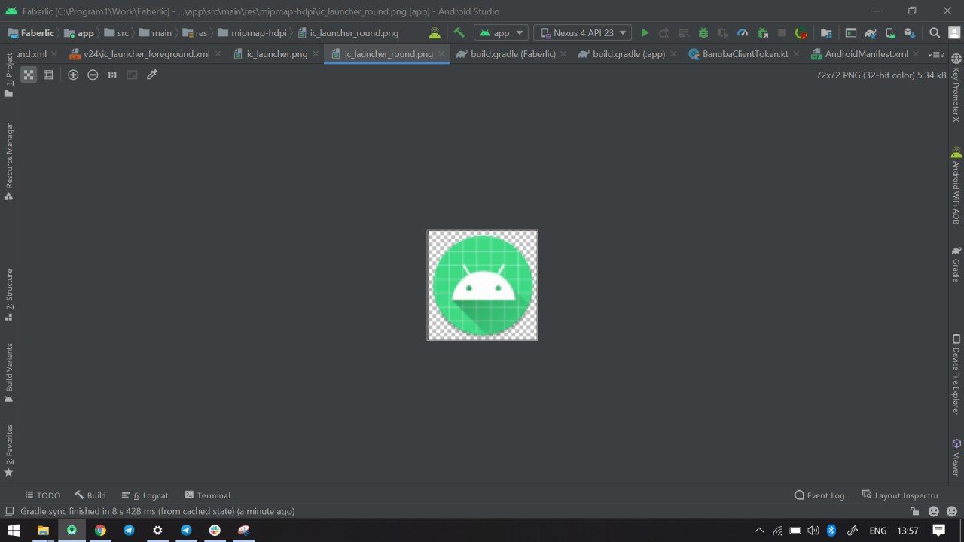964x542 pixels.
Task: Open the AVD Manager icon
Action: coord(889,32)
